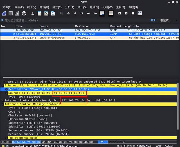180x147 pixels.
Task: Reload this capture file
Action: [x=53, y=13]
